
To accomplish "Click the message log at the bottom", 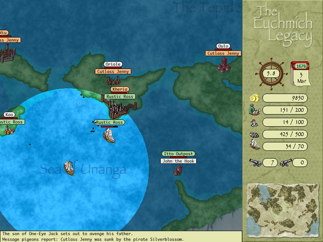I will coord(121,236).
